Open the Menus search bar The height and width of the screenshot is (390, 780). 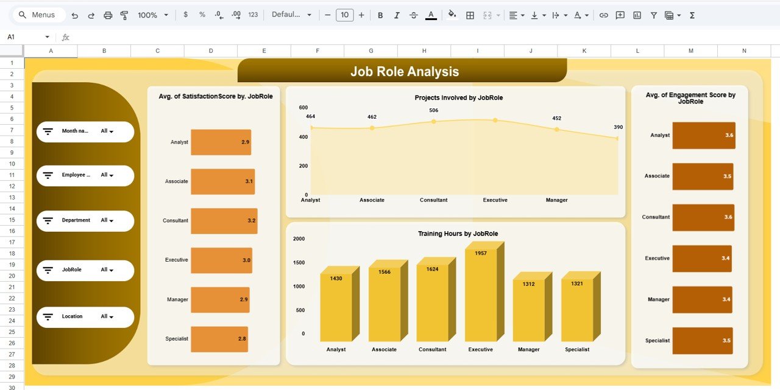click(x=38, y=15)
